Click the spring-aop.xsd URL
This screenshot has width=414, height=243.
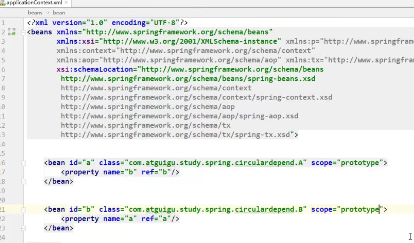180,116
